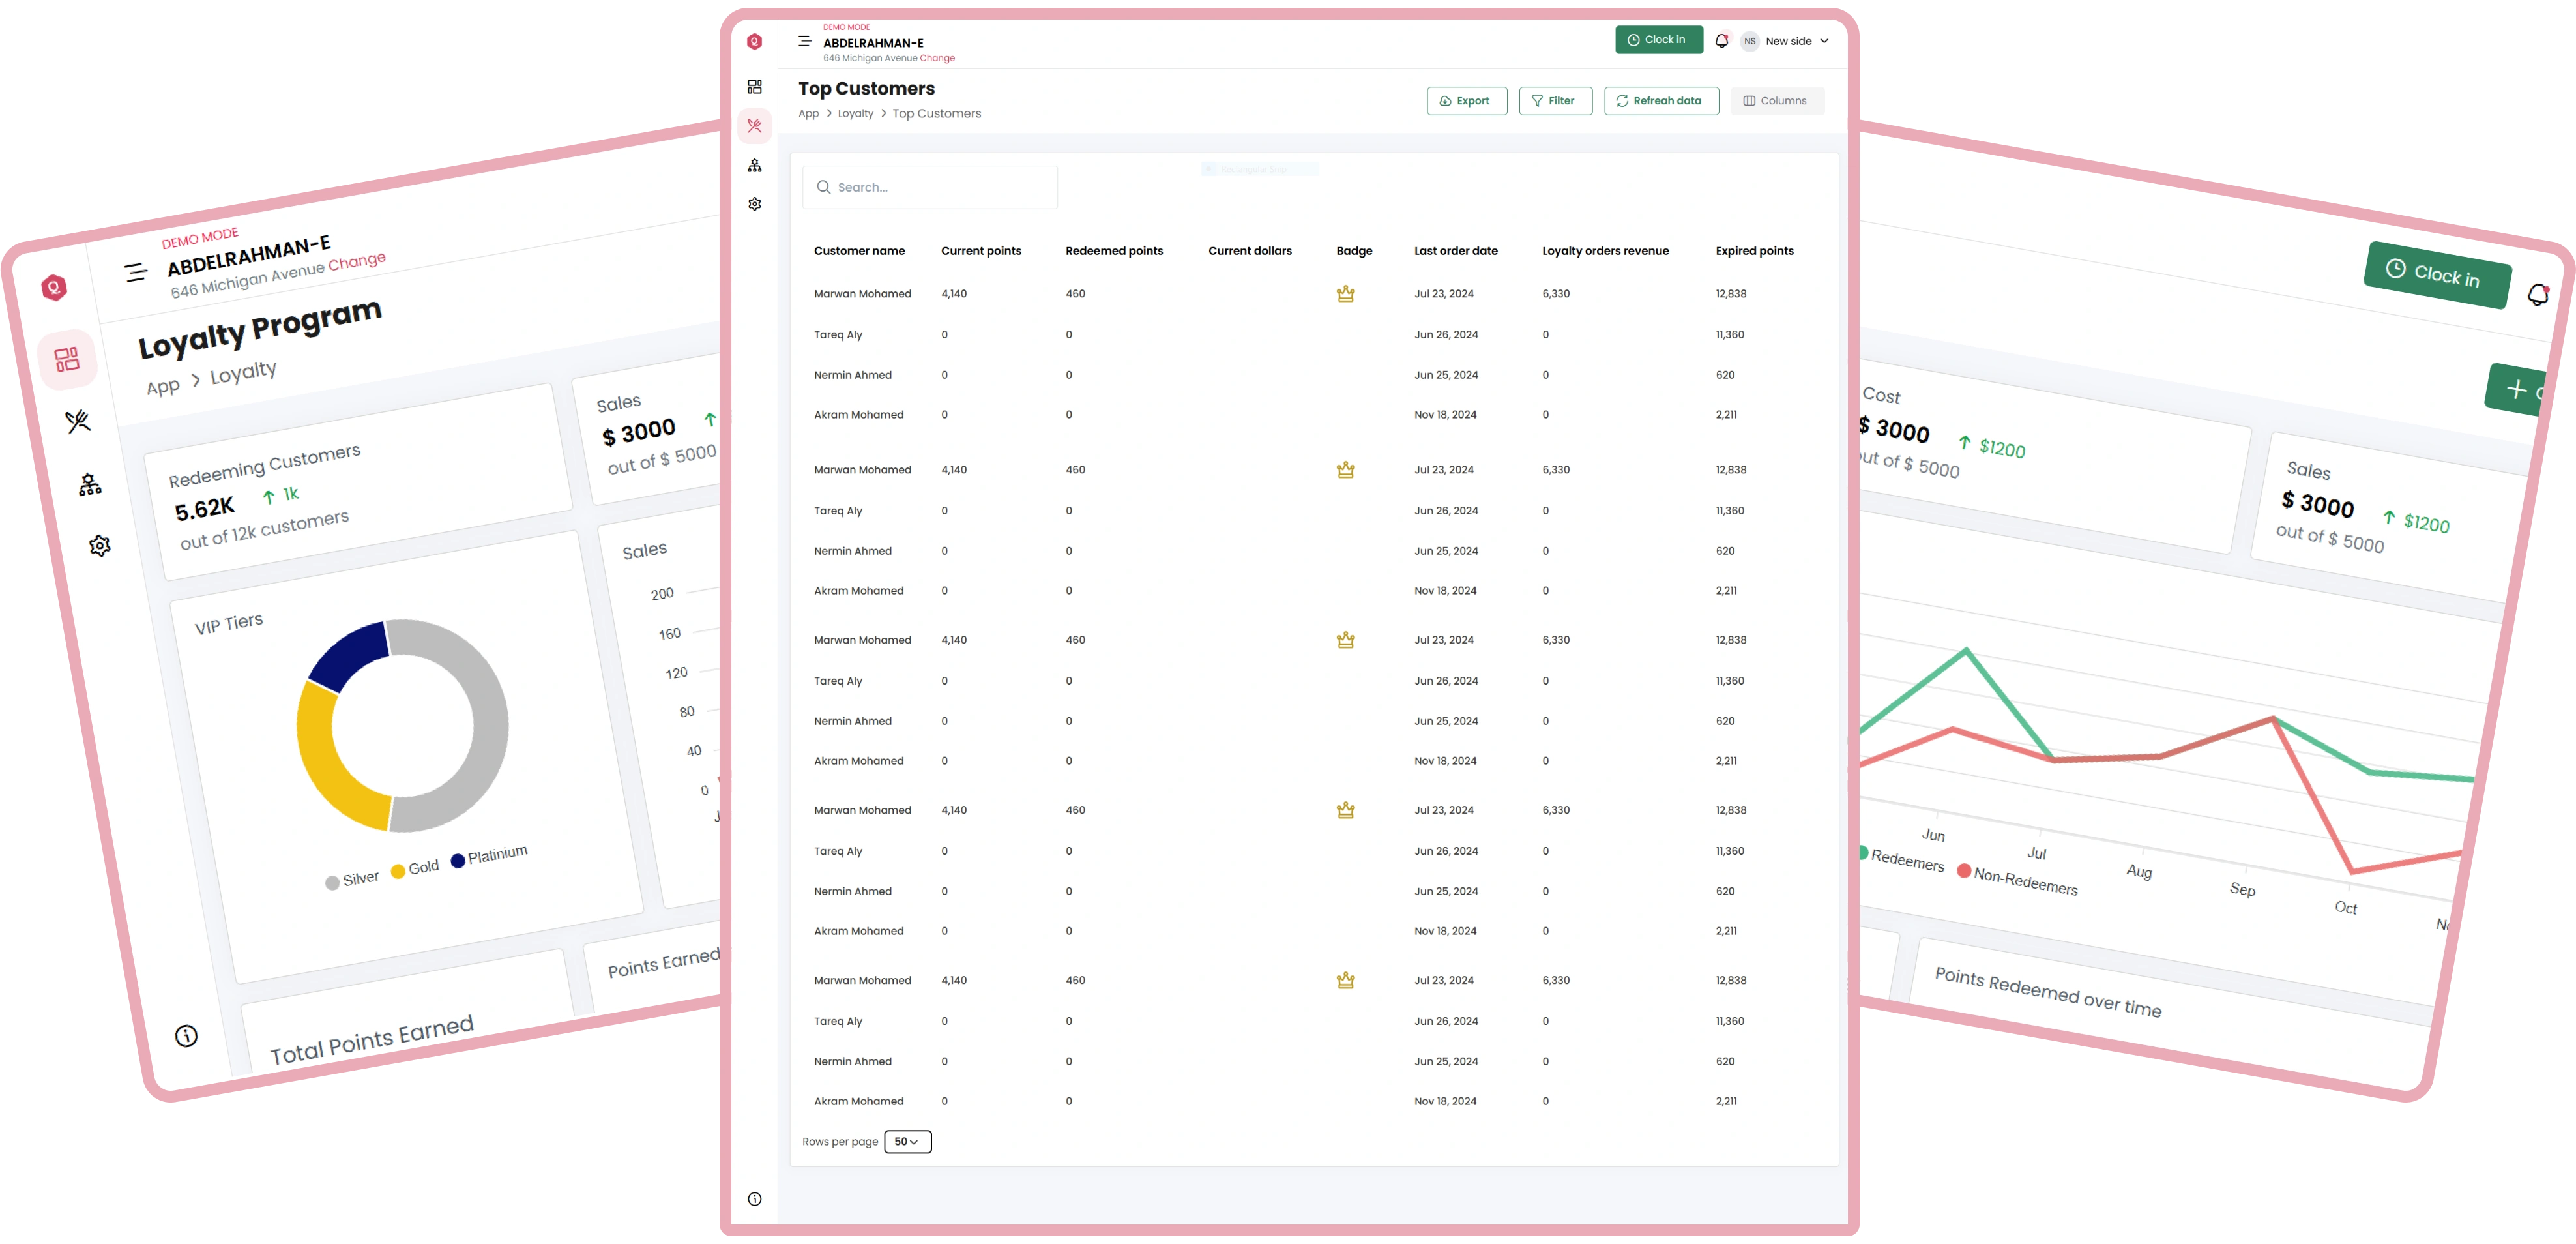Sort by Customer name column header
Viewport: 2576px width, 1244px height.
pos(859,251)
